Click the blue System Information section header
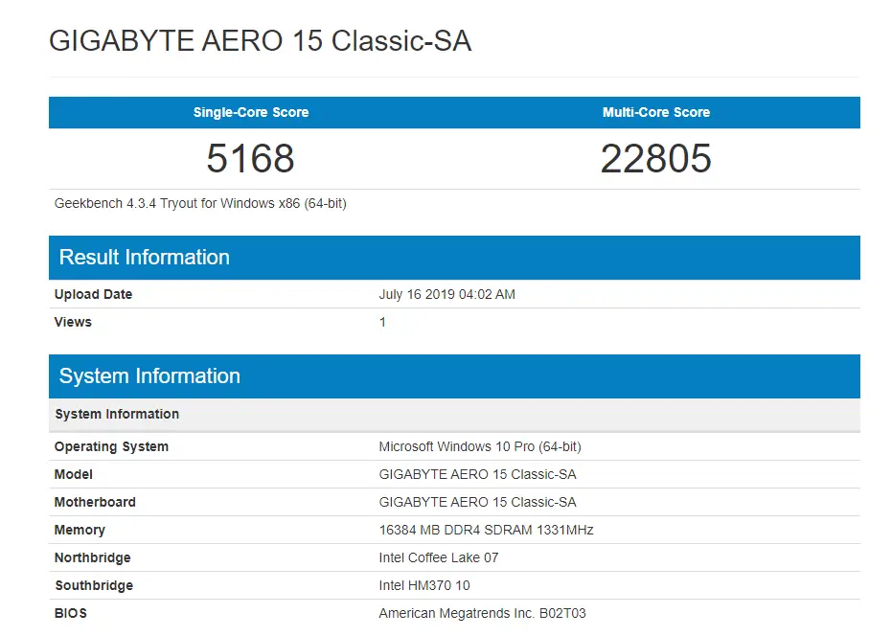Image resolution: width=892 pixels, height=636 pixels. point(454,376)
